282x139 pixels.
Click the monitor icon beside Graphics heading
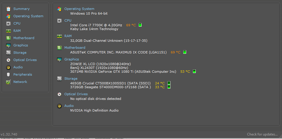(x=59, y=60)
